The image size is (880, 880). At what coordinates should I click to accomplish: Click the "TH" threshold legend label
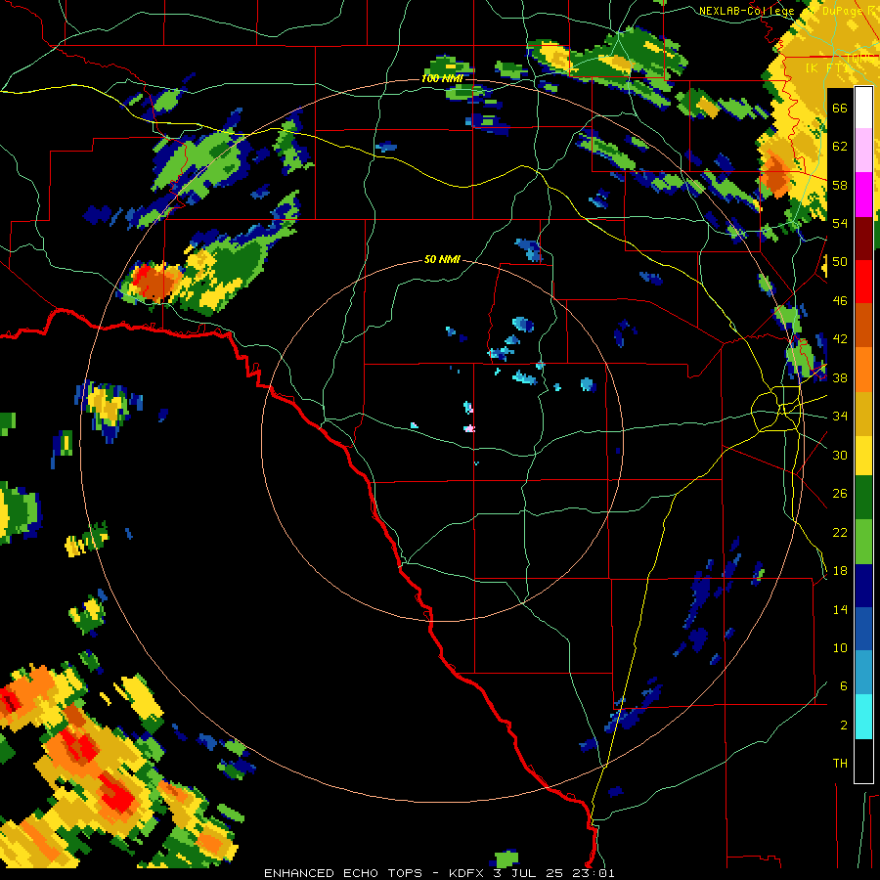coord(840,764)
